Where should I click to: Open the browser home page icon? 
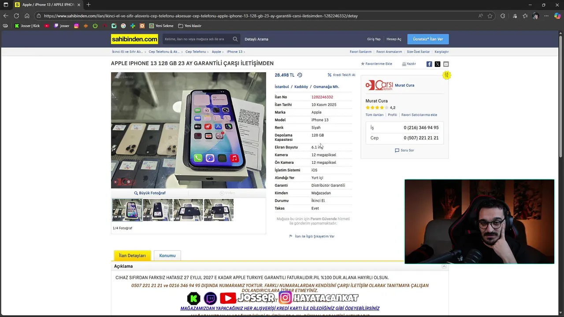(x=27, y=16)
